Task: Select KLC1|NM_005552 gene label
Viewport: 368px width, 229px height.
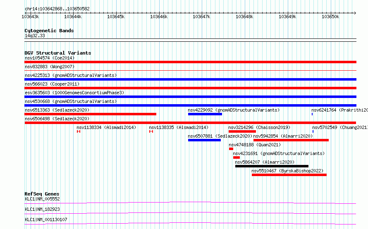Action: 42,199
